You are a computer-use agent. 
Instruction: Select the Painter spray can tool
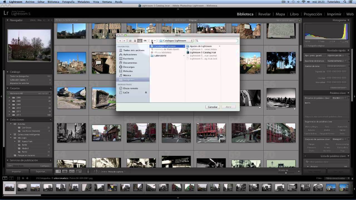click(88, 171)
